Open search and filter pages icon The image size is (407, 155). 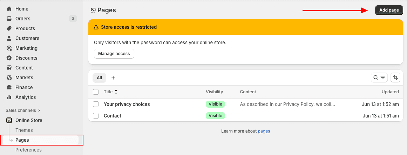click(379, 78)
